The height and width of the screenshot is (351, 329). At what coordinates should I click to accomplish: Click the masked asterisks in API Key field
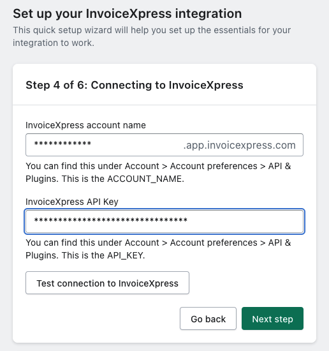(x=110, y=220)
